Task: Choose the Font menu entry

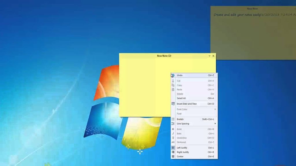Action: point(194,114)
